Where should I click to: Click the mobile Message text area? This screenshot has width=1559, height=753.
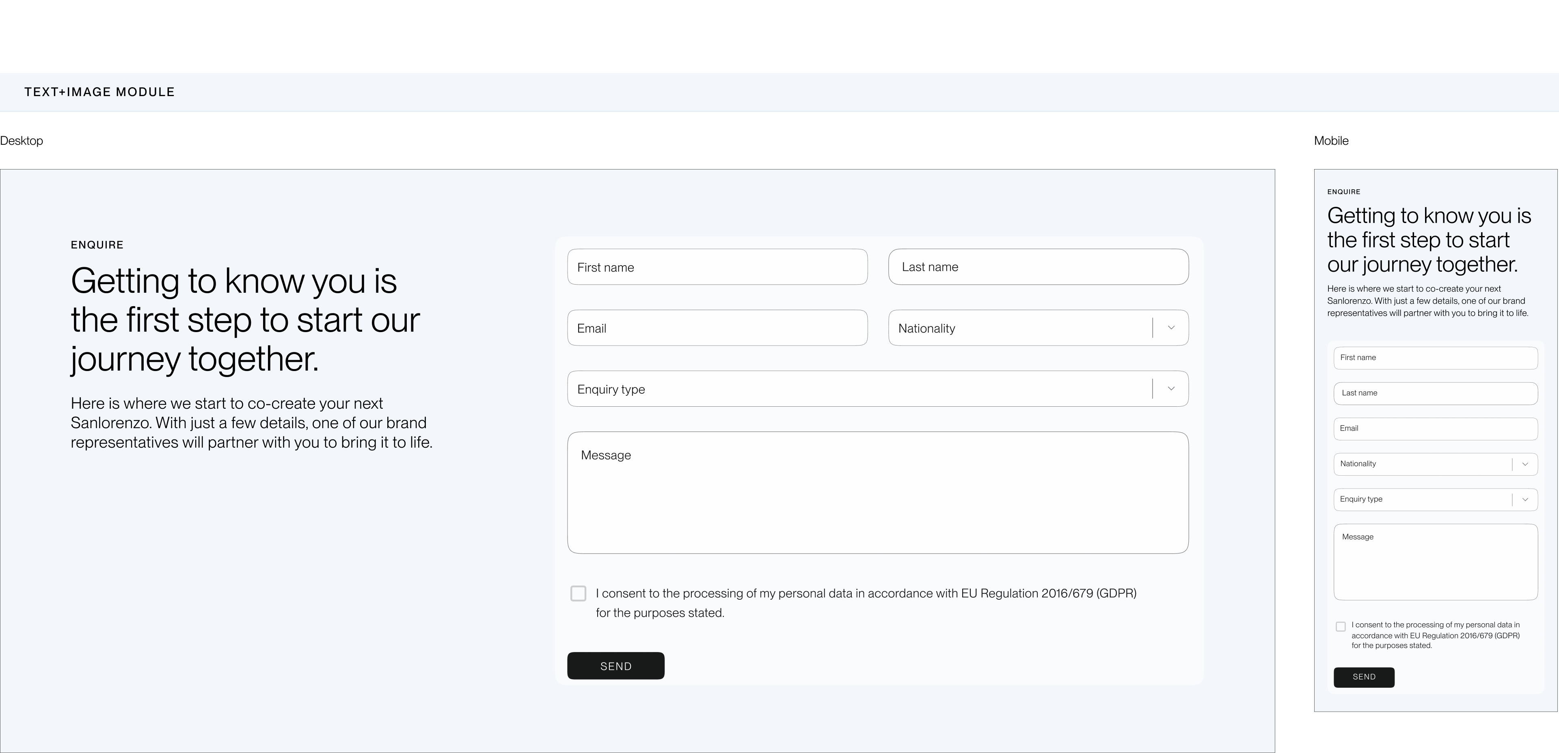point(1436,562)
